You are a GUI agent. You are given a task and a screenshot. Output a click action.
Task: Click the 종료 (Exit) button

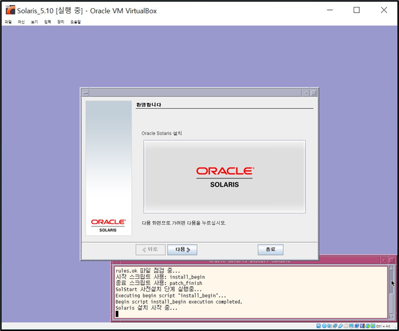(270, 249)
